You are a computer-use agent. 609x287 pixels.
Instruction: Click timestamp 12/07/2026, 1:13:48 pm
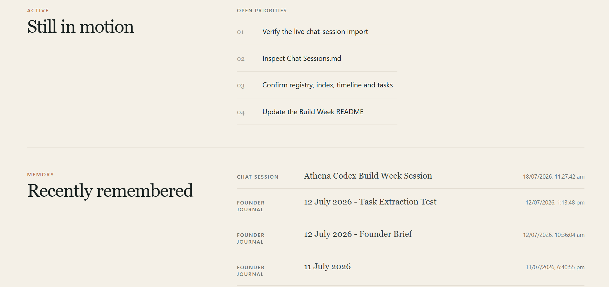pos(555,203)
